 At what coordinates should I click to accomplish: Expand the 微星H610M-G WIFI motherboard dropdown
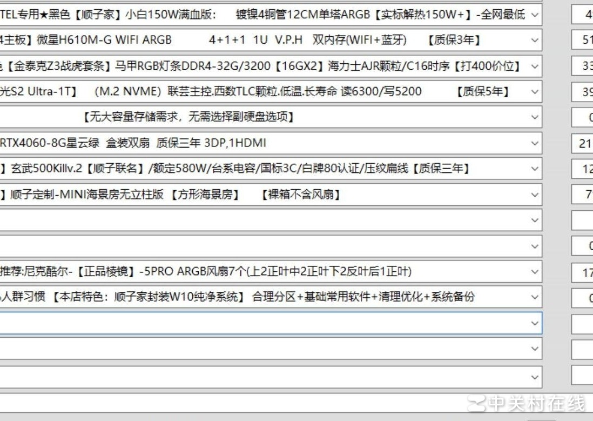pos(534,41)
